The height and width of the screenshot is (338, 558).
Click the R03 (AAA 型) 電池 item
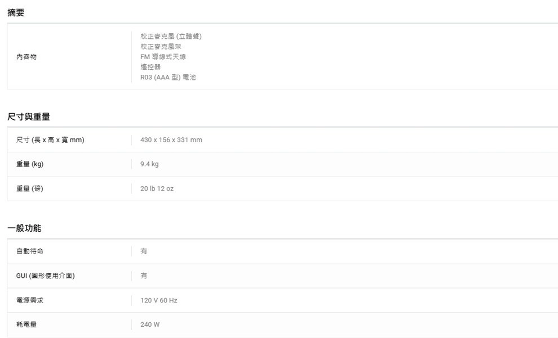pyautogui.click(x=168, y=77)
